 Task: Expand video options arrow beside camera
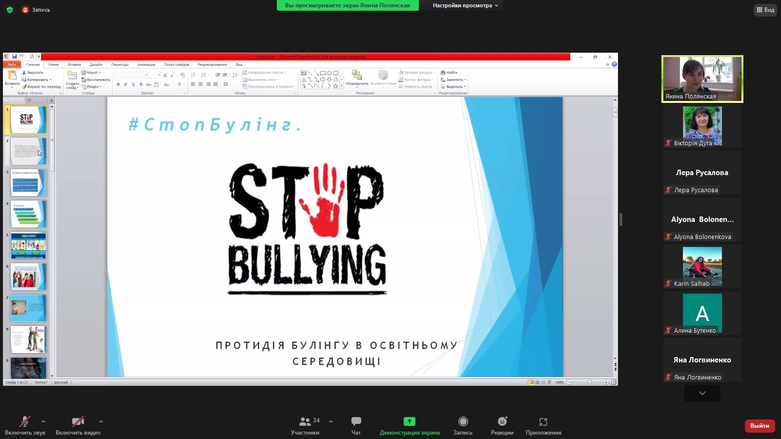(101, 421)
